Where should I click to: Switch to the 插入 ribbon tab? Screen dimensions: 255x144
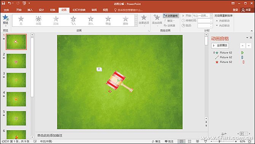point(30,10)
